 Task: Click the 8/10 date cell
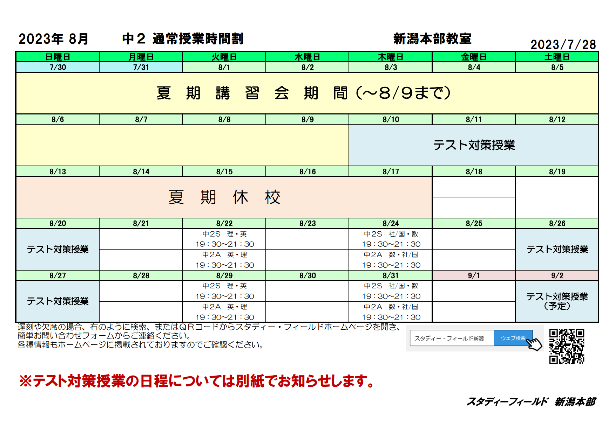point(391,119)
